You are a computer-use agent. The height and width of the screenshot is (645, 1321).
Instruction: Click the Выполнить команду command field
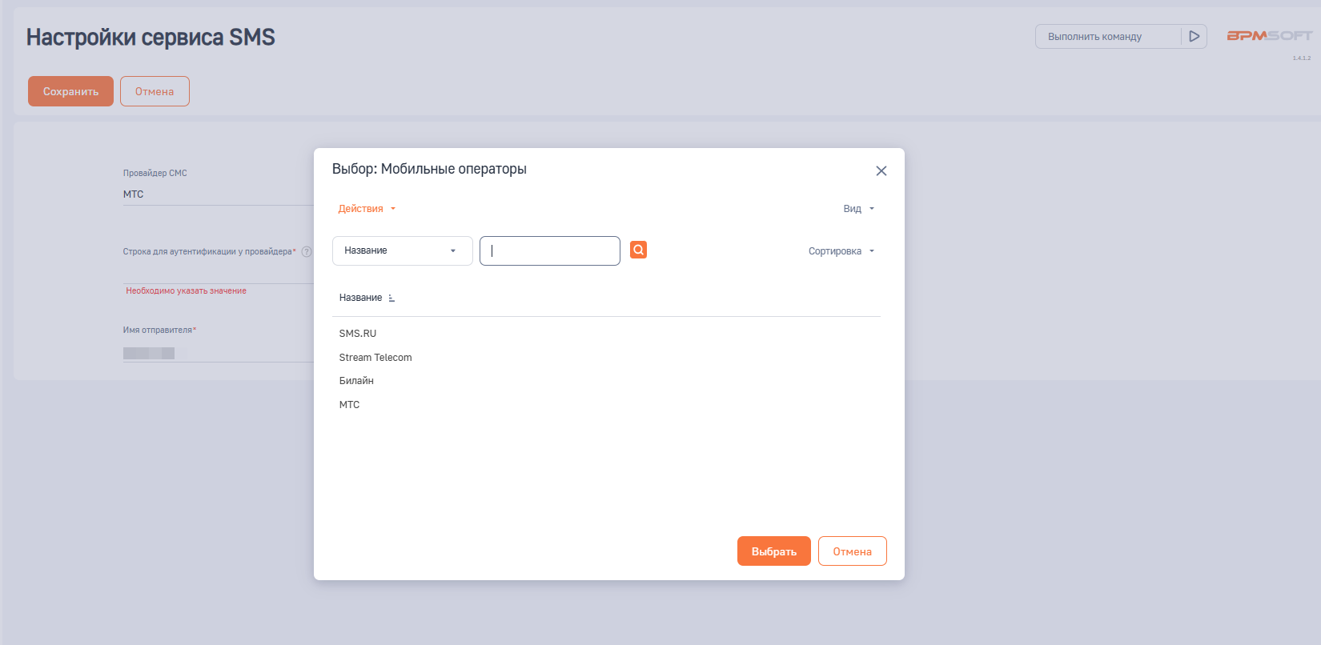1108,37
